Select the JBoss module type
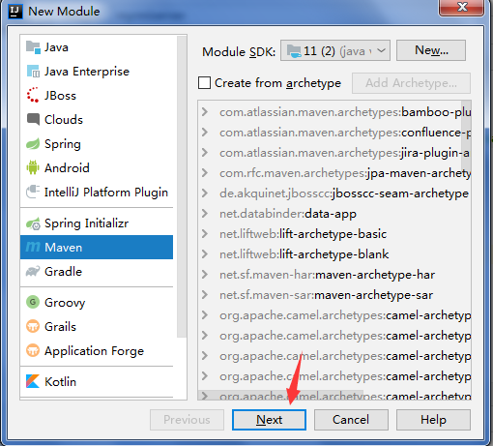The width and height of the screenshot is (493, 446). coord(97,96)
